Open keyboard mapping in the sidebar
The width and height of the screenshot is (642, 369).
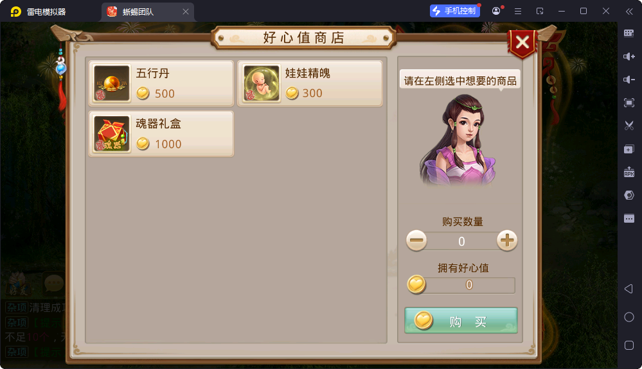pos(629,33)
